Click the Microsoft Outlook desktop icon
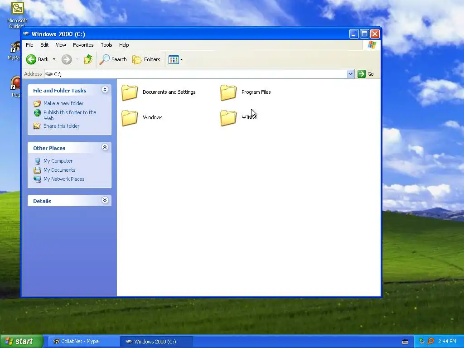This screenshot has height=348, width=464. coord(18,8)
